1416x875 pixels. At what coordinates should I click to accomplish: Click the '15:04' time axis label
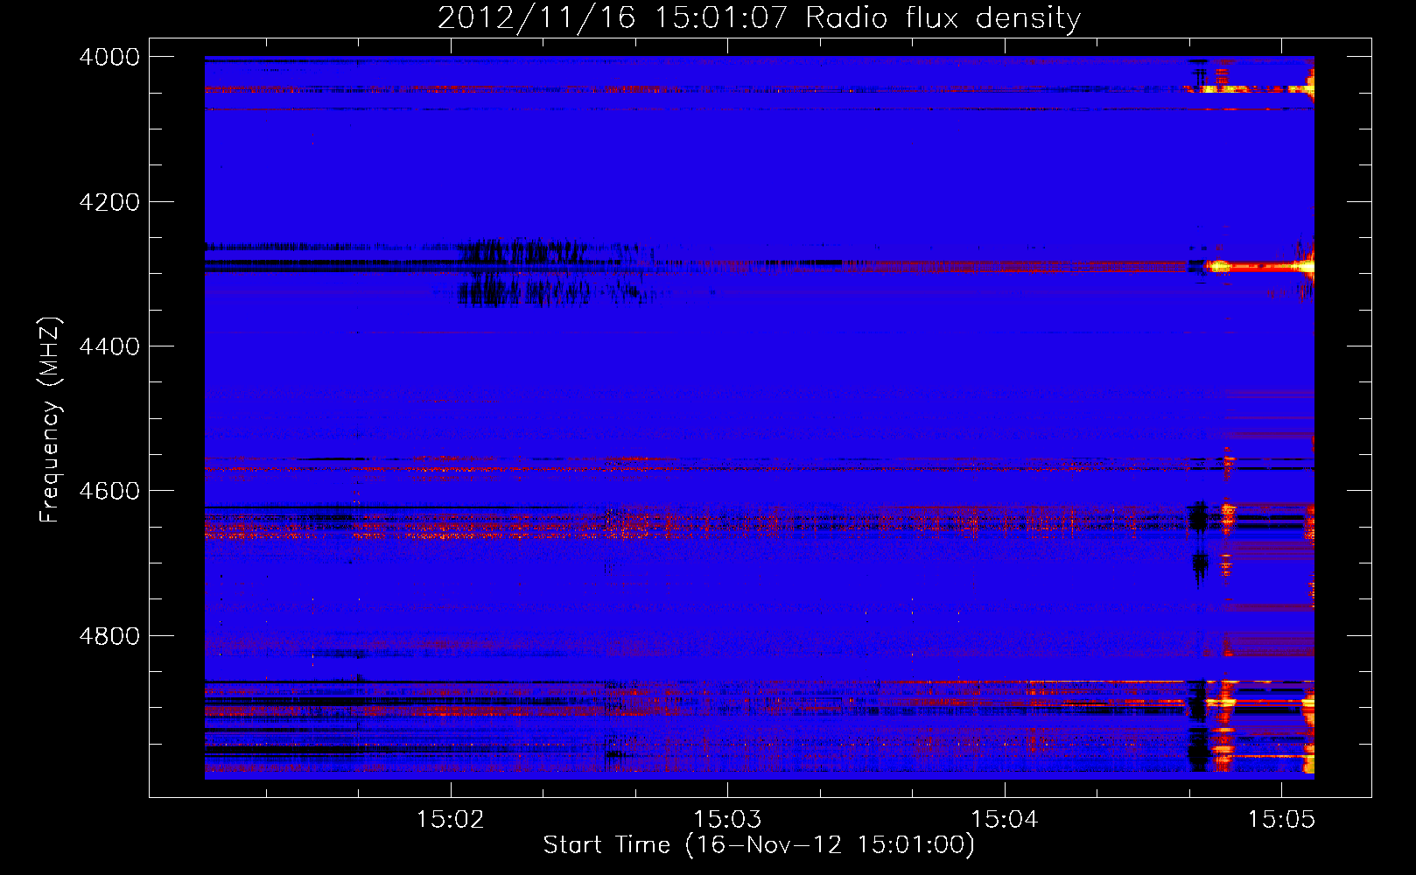pyautogui.click(x=1005, y=820)
